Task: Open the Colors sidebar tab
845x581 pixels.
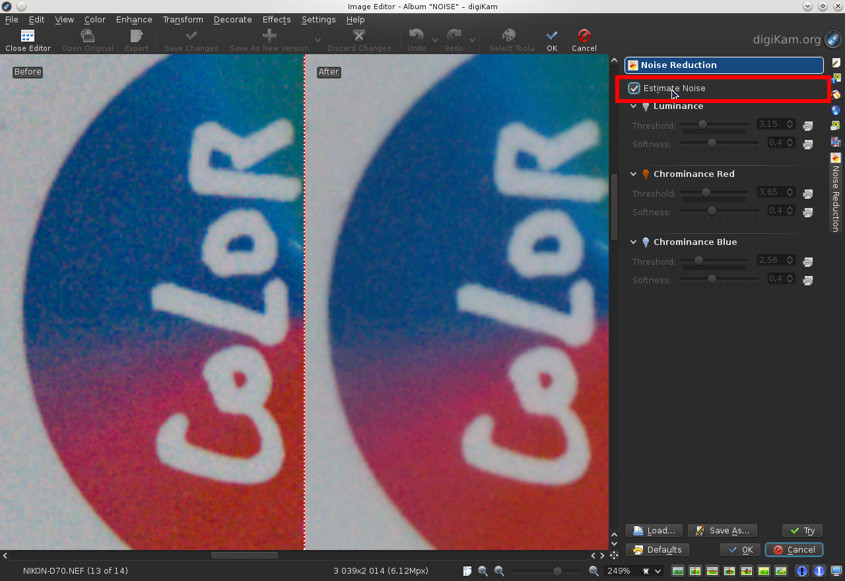Action: [835, 94]
